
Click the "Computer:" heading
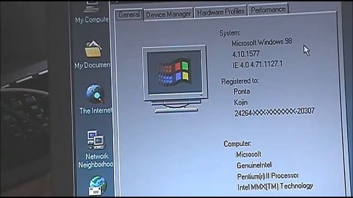click(237, 144)
